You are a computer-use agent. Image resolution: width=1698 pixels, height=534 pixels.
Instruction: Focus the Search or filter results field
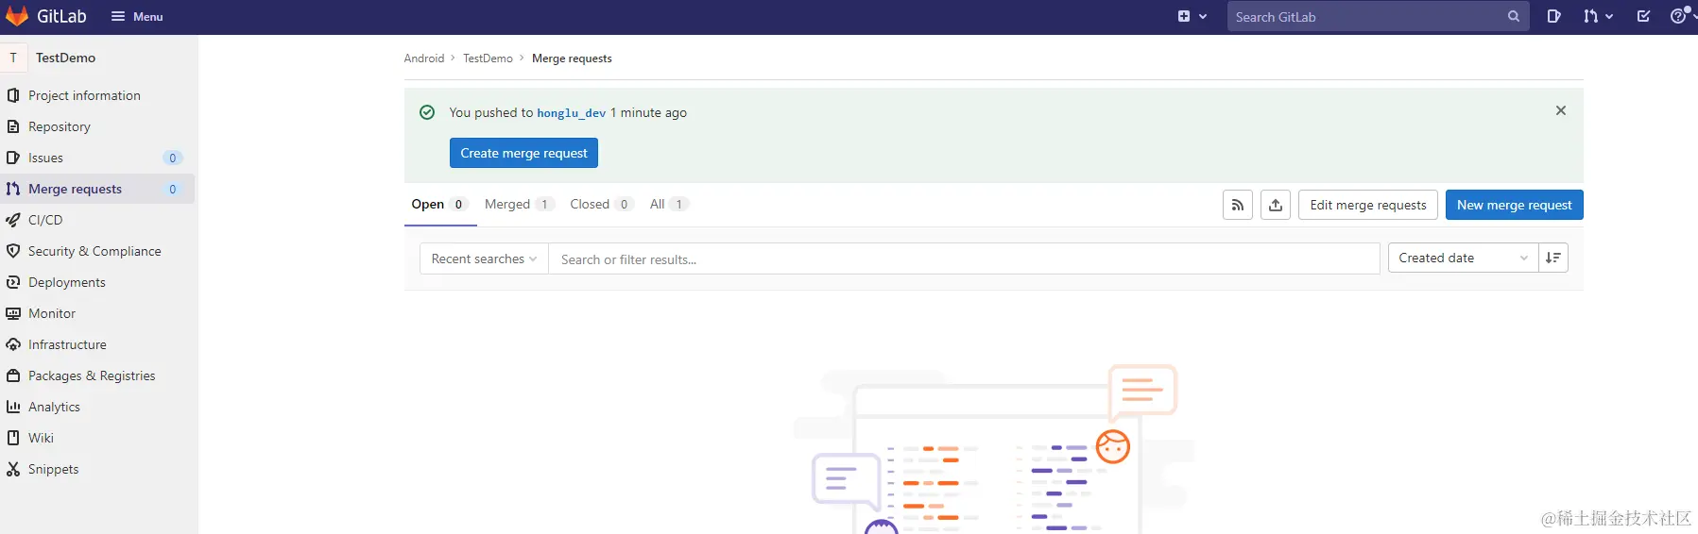pyautogui.click(x=964, y=259)
